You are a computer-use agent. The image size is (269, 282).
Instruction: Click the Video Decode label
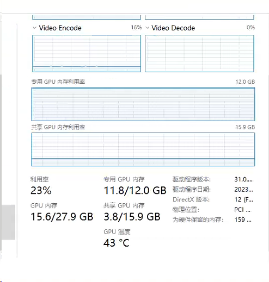pyautogui.click(x=173, y=28)
